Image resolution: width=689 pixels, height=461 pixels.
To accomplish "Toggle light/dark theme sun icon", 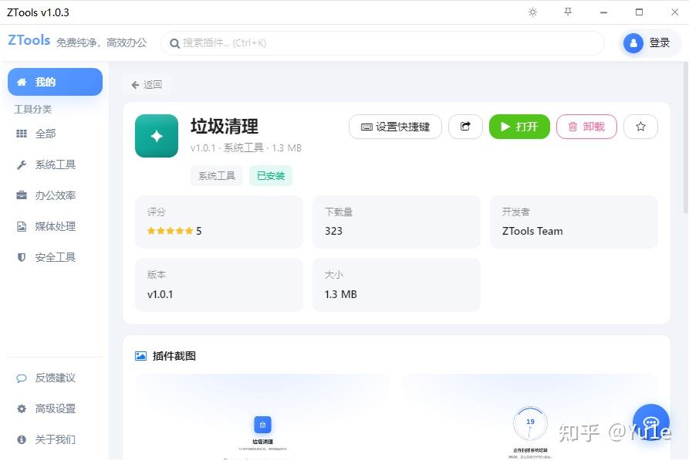I will tap(532, 12).
